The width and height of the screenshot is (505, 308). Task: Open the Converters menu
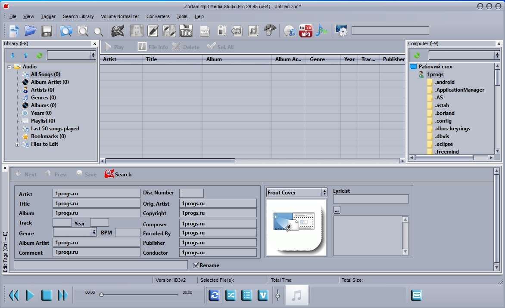[x=158, y=16]
